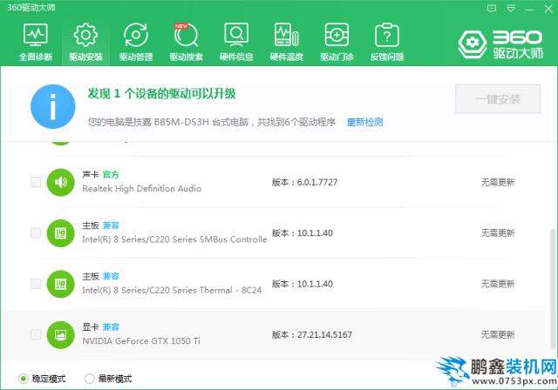Open the 驱动搜索 driver search section
The height and width of the screenshot is (390, 558).
pos(186,43)
